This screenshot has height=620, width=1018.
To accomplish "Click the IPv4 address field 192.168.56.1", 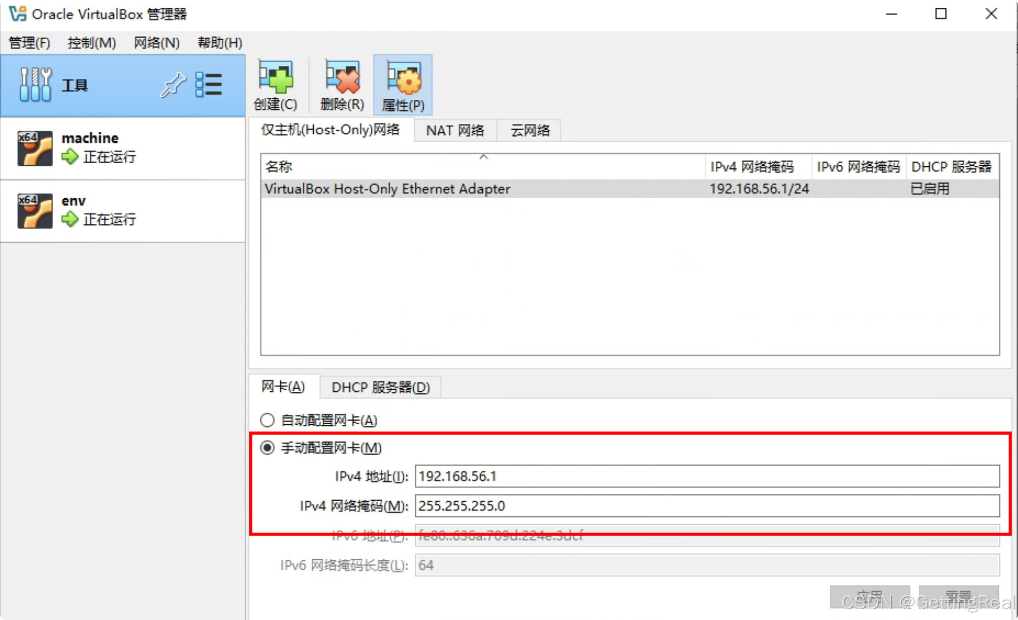I will click(x=707, y=476).
